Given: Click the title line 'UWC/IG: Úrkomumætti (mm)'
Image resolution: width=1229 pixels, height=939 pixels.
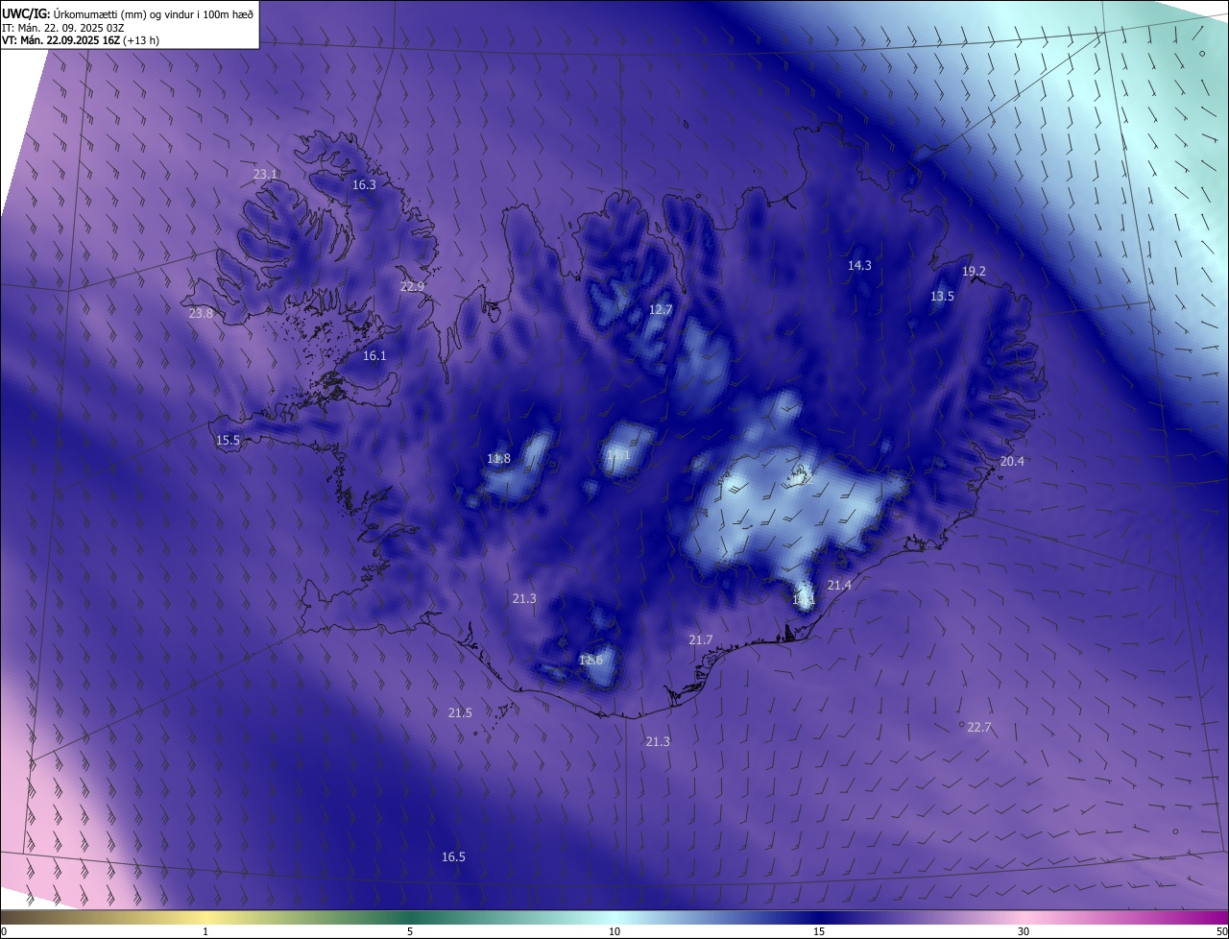Looking at the screenshot, I should pos(128,13).
